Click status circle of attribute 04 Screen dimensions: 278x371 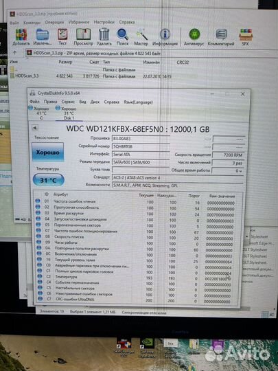click(38, 218)
